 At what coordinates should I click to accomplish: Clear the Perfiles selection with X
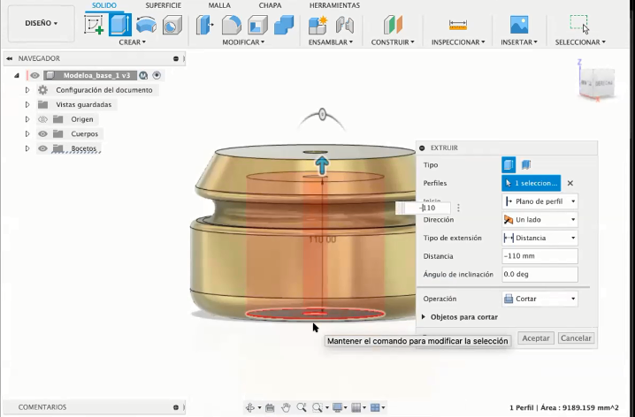[570, 183]
